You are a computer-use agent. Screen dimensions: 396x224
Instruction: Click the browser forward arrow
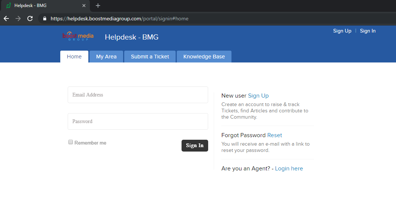(x=18, y=18)
